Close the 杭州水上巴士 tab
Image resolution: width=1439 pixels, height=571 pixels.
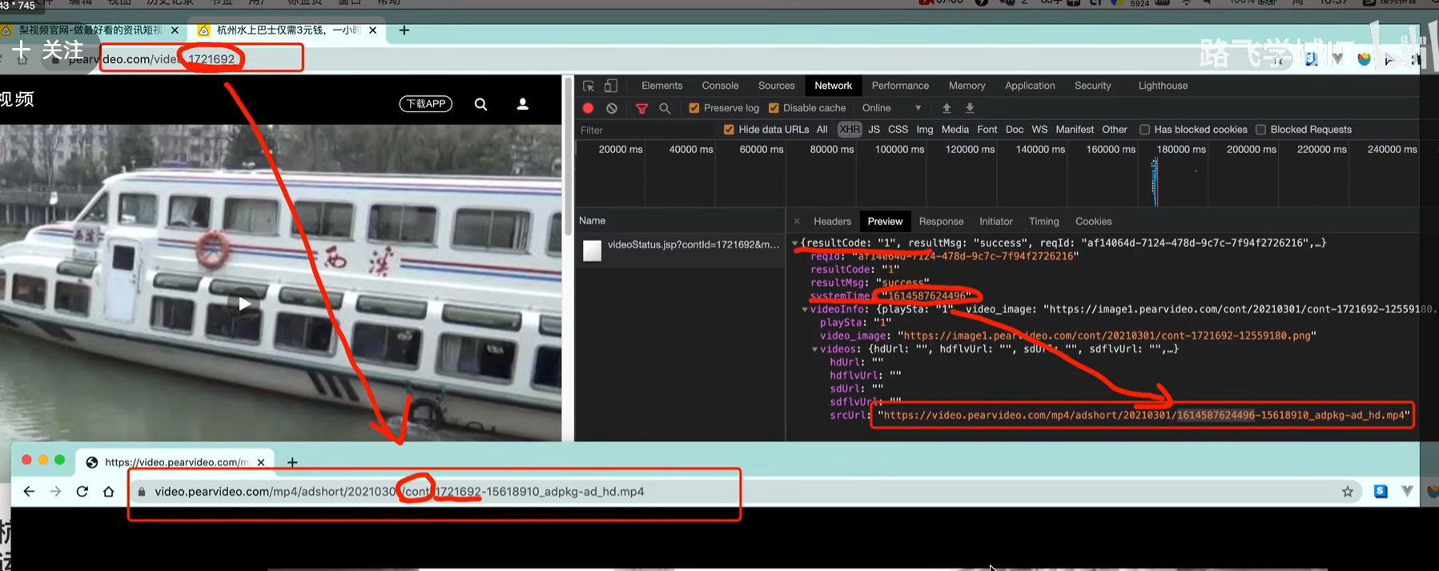(x=372, y=30)
